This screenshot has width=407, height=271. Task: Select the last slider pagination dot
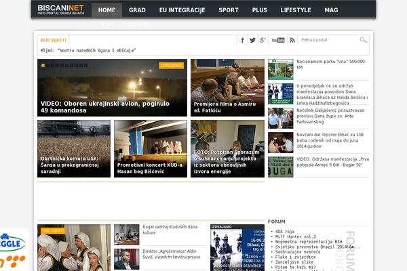click(85, 65)
